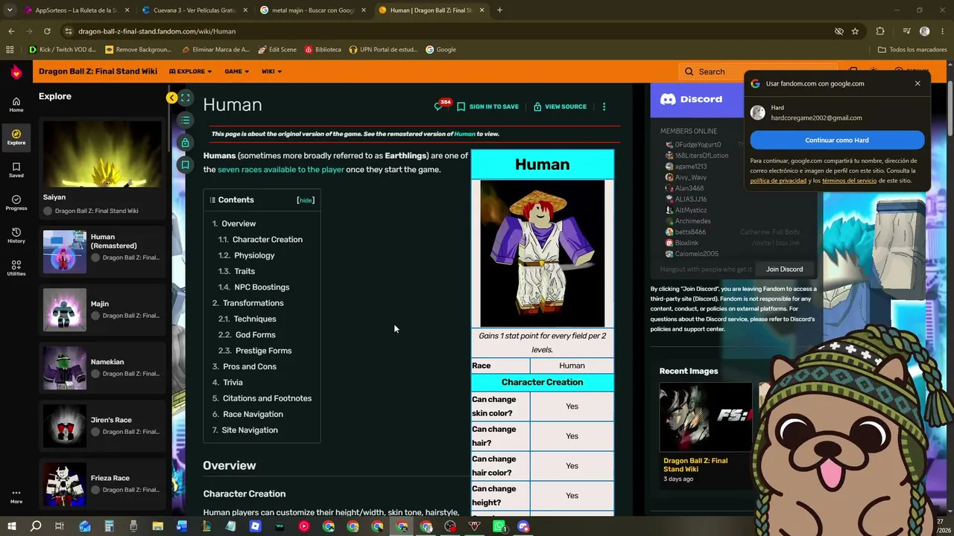Open Kick / Twitch VOD bookmark

(63, 50)
